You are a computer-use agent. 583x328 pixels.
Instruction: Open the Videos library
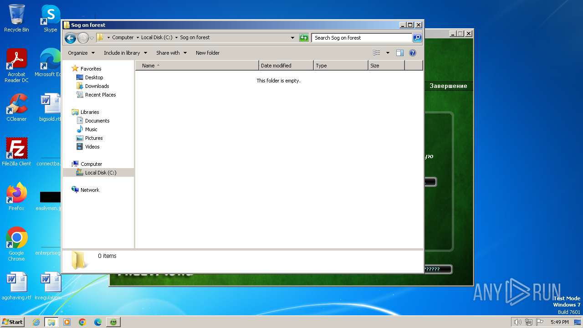click(x=92, y=147)
